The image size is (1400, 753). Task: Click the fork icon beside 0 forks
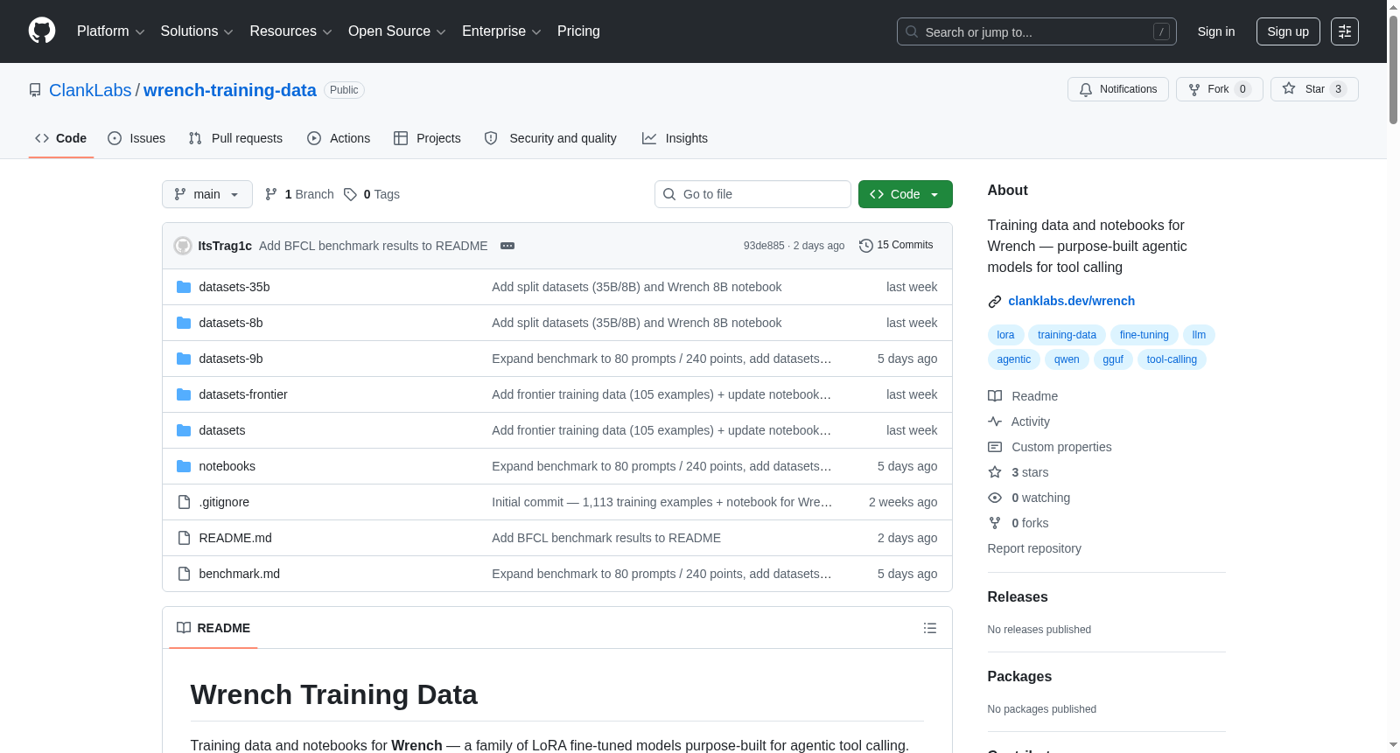(995, 523)
